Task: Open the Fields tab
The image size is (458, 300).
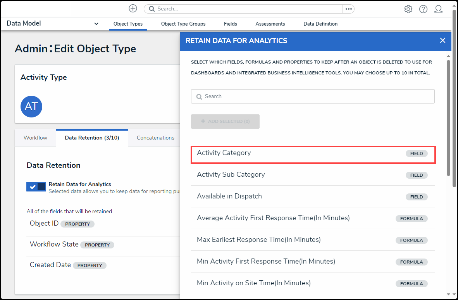Action: tap(230, 24)
